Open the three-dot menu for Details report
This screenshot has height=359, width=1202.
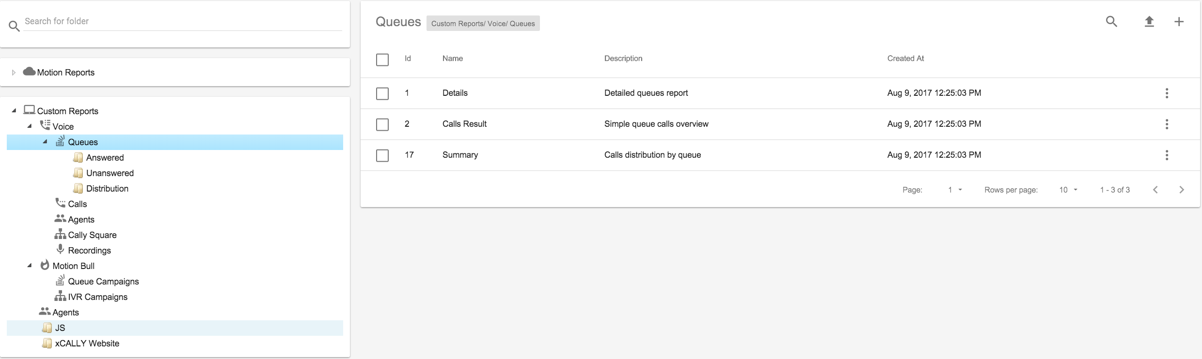pyautogui.click(x=1167, y=93)
